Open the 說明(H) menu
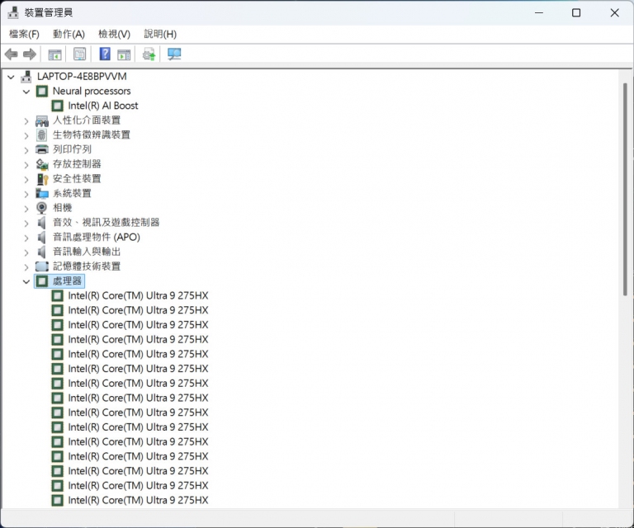634x528 pixels. 160,34
